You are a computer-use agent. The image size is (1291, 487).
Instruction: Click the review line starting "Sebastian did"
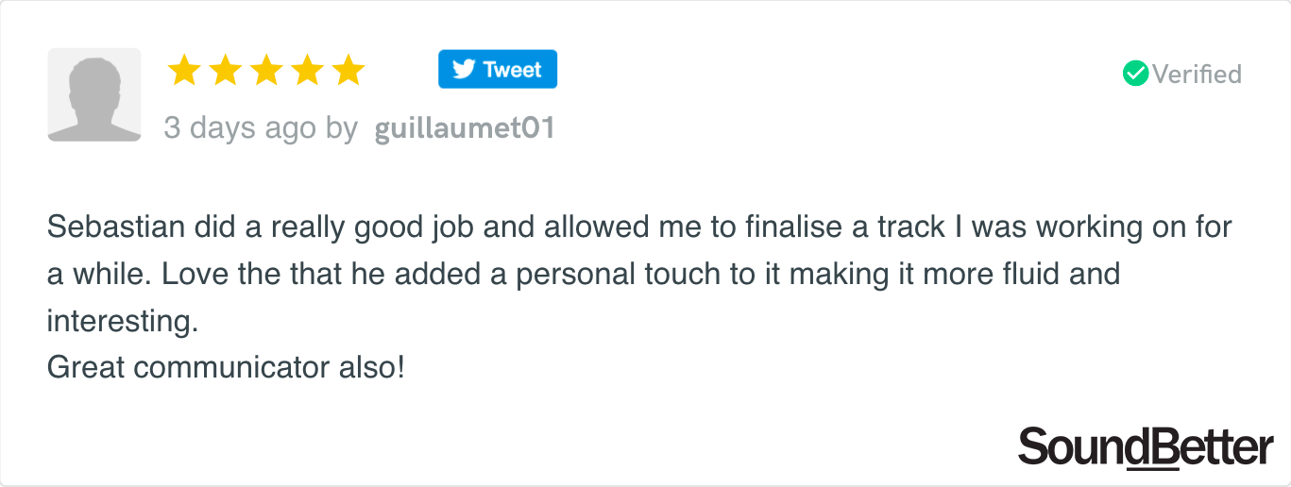pos(640,228)
